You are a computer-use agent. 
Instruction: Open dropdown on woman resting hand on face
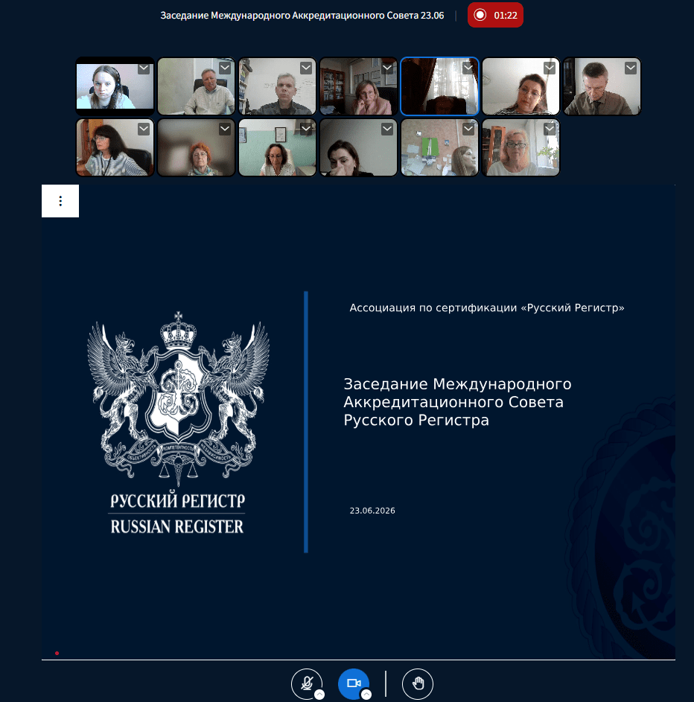click(x=387, y=130)
